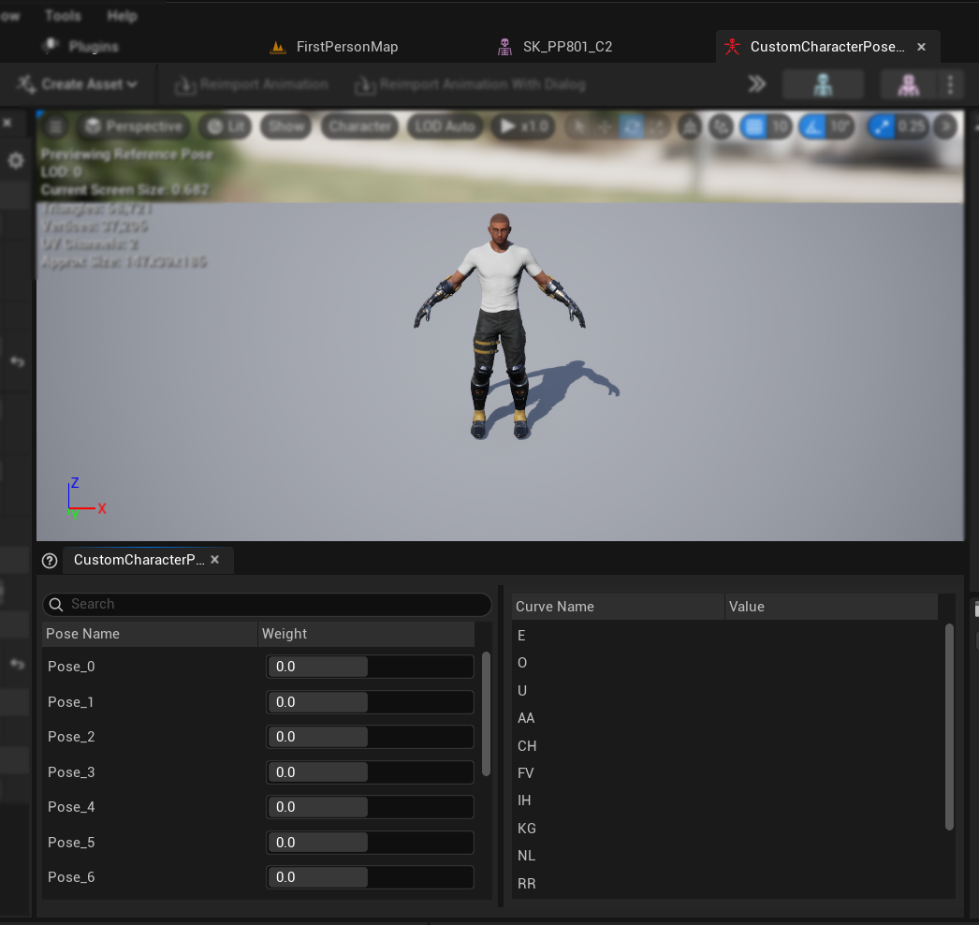Toggle scale snapping to 0.25
The width and height of the screenshot is (979, 925).
click(912, 126)
